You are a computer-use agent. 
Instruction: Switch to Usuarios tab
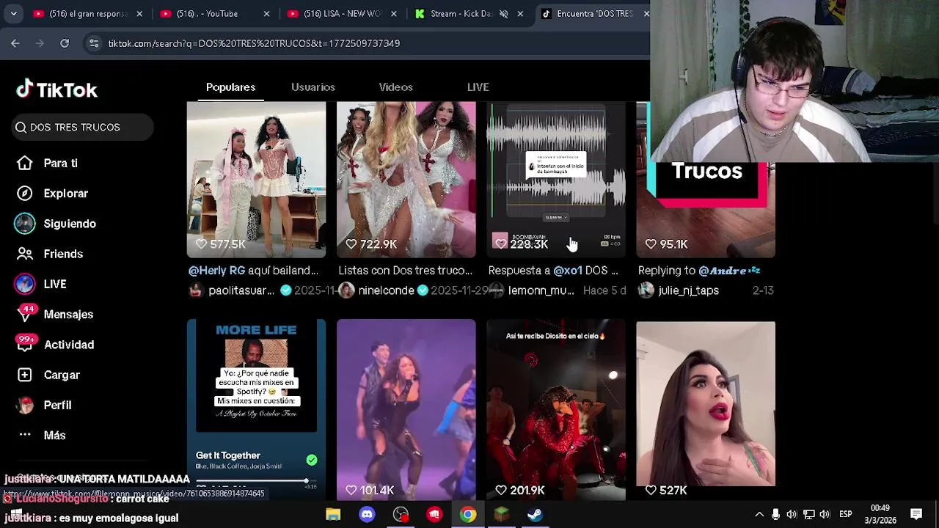coord(313,87)
